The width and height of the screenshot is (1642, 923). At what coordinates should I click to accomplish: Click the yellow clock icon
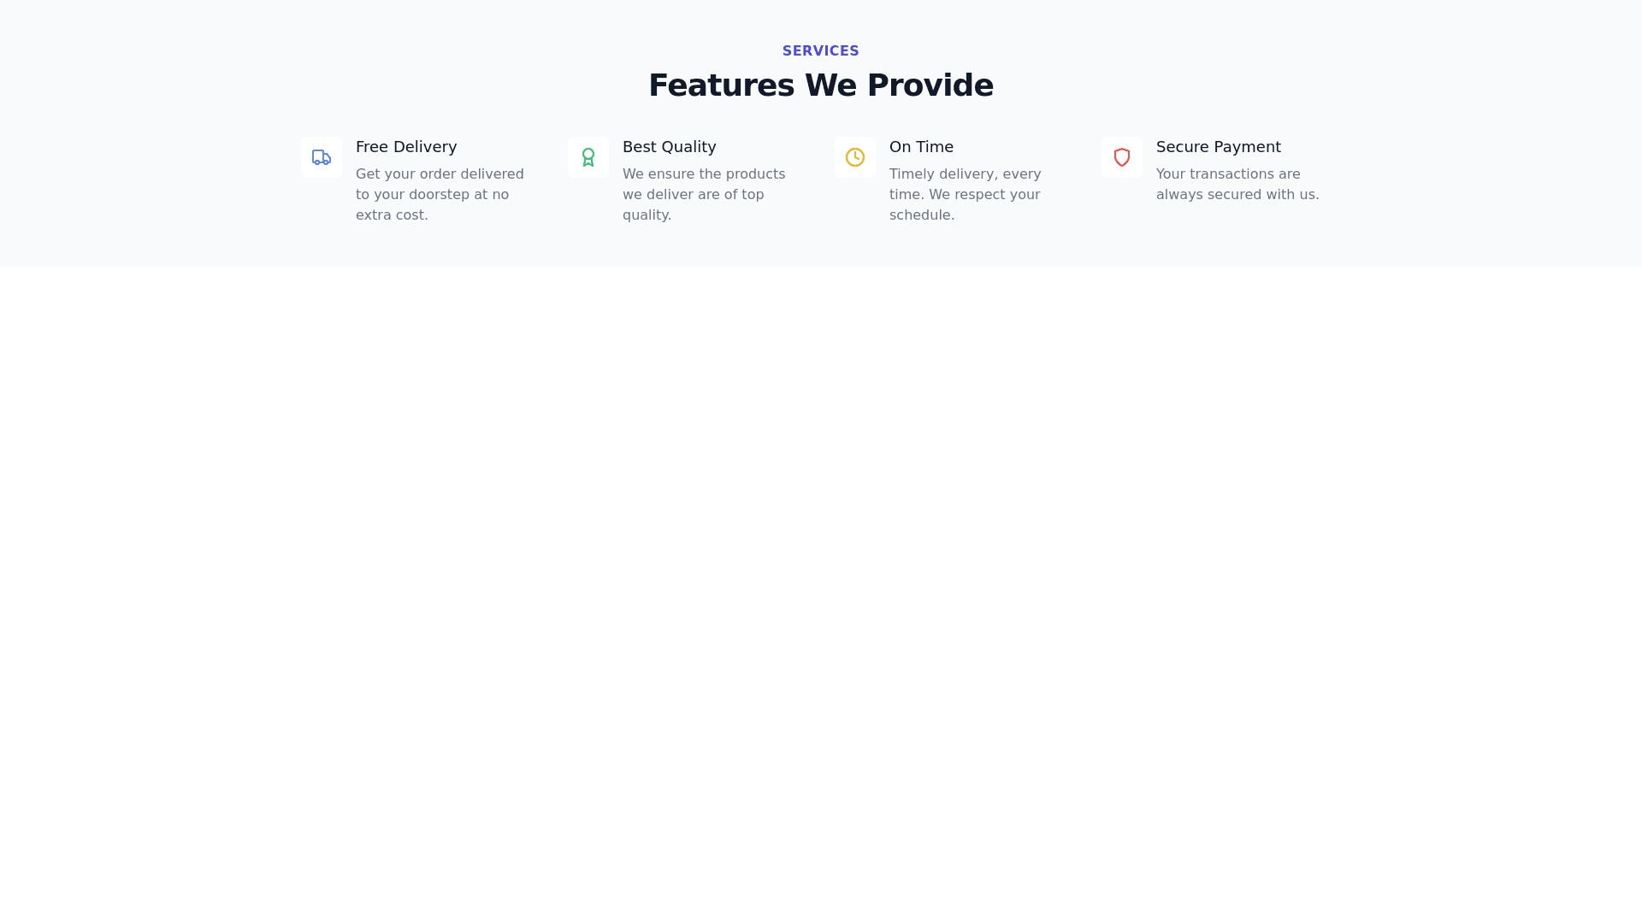(855, 157)
